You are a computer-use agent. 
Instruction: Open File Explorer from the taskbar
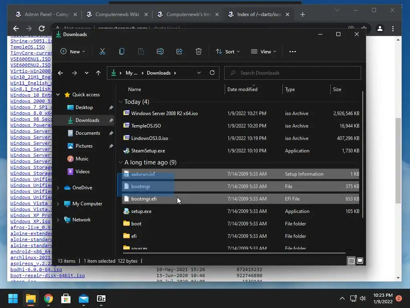[x=30, y=298]
